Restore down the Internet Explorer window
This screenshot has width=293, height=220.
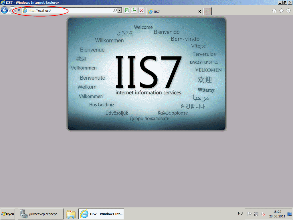click(x=285, y=3)
